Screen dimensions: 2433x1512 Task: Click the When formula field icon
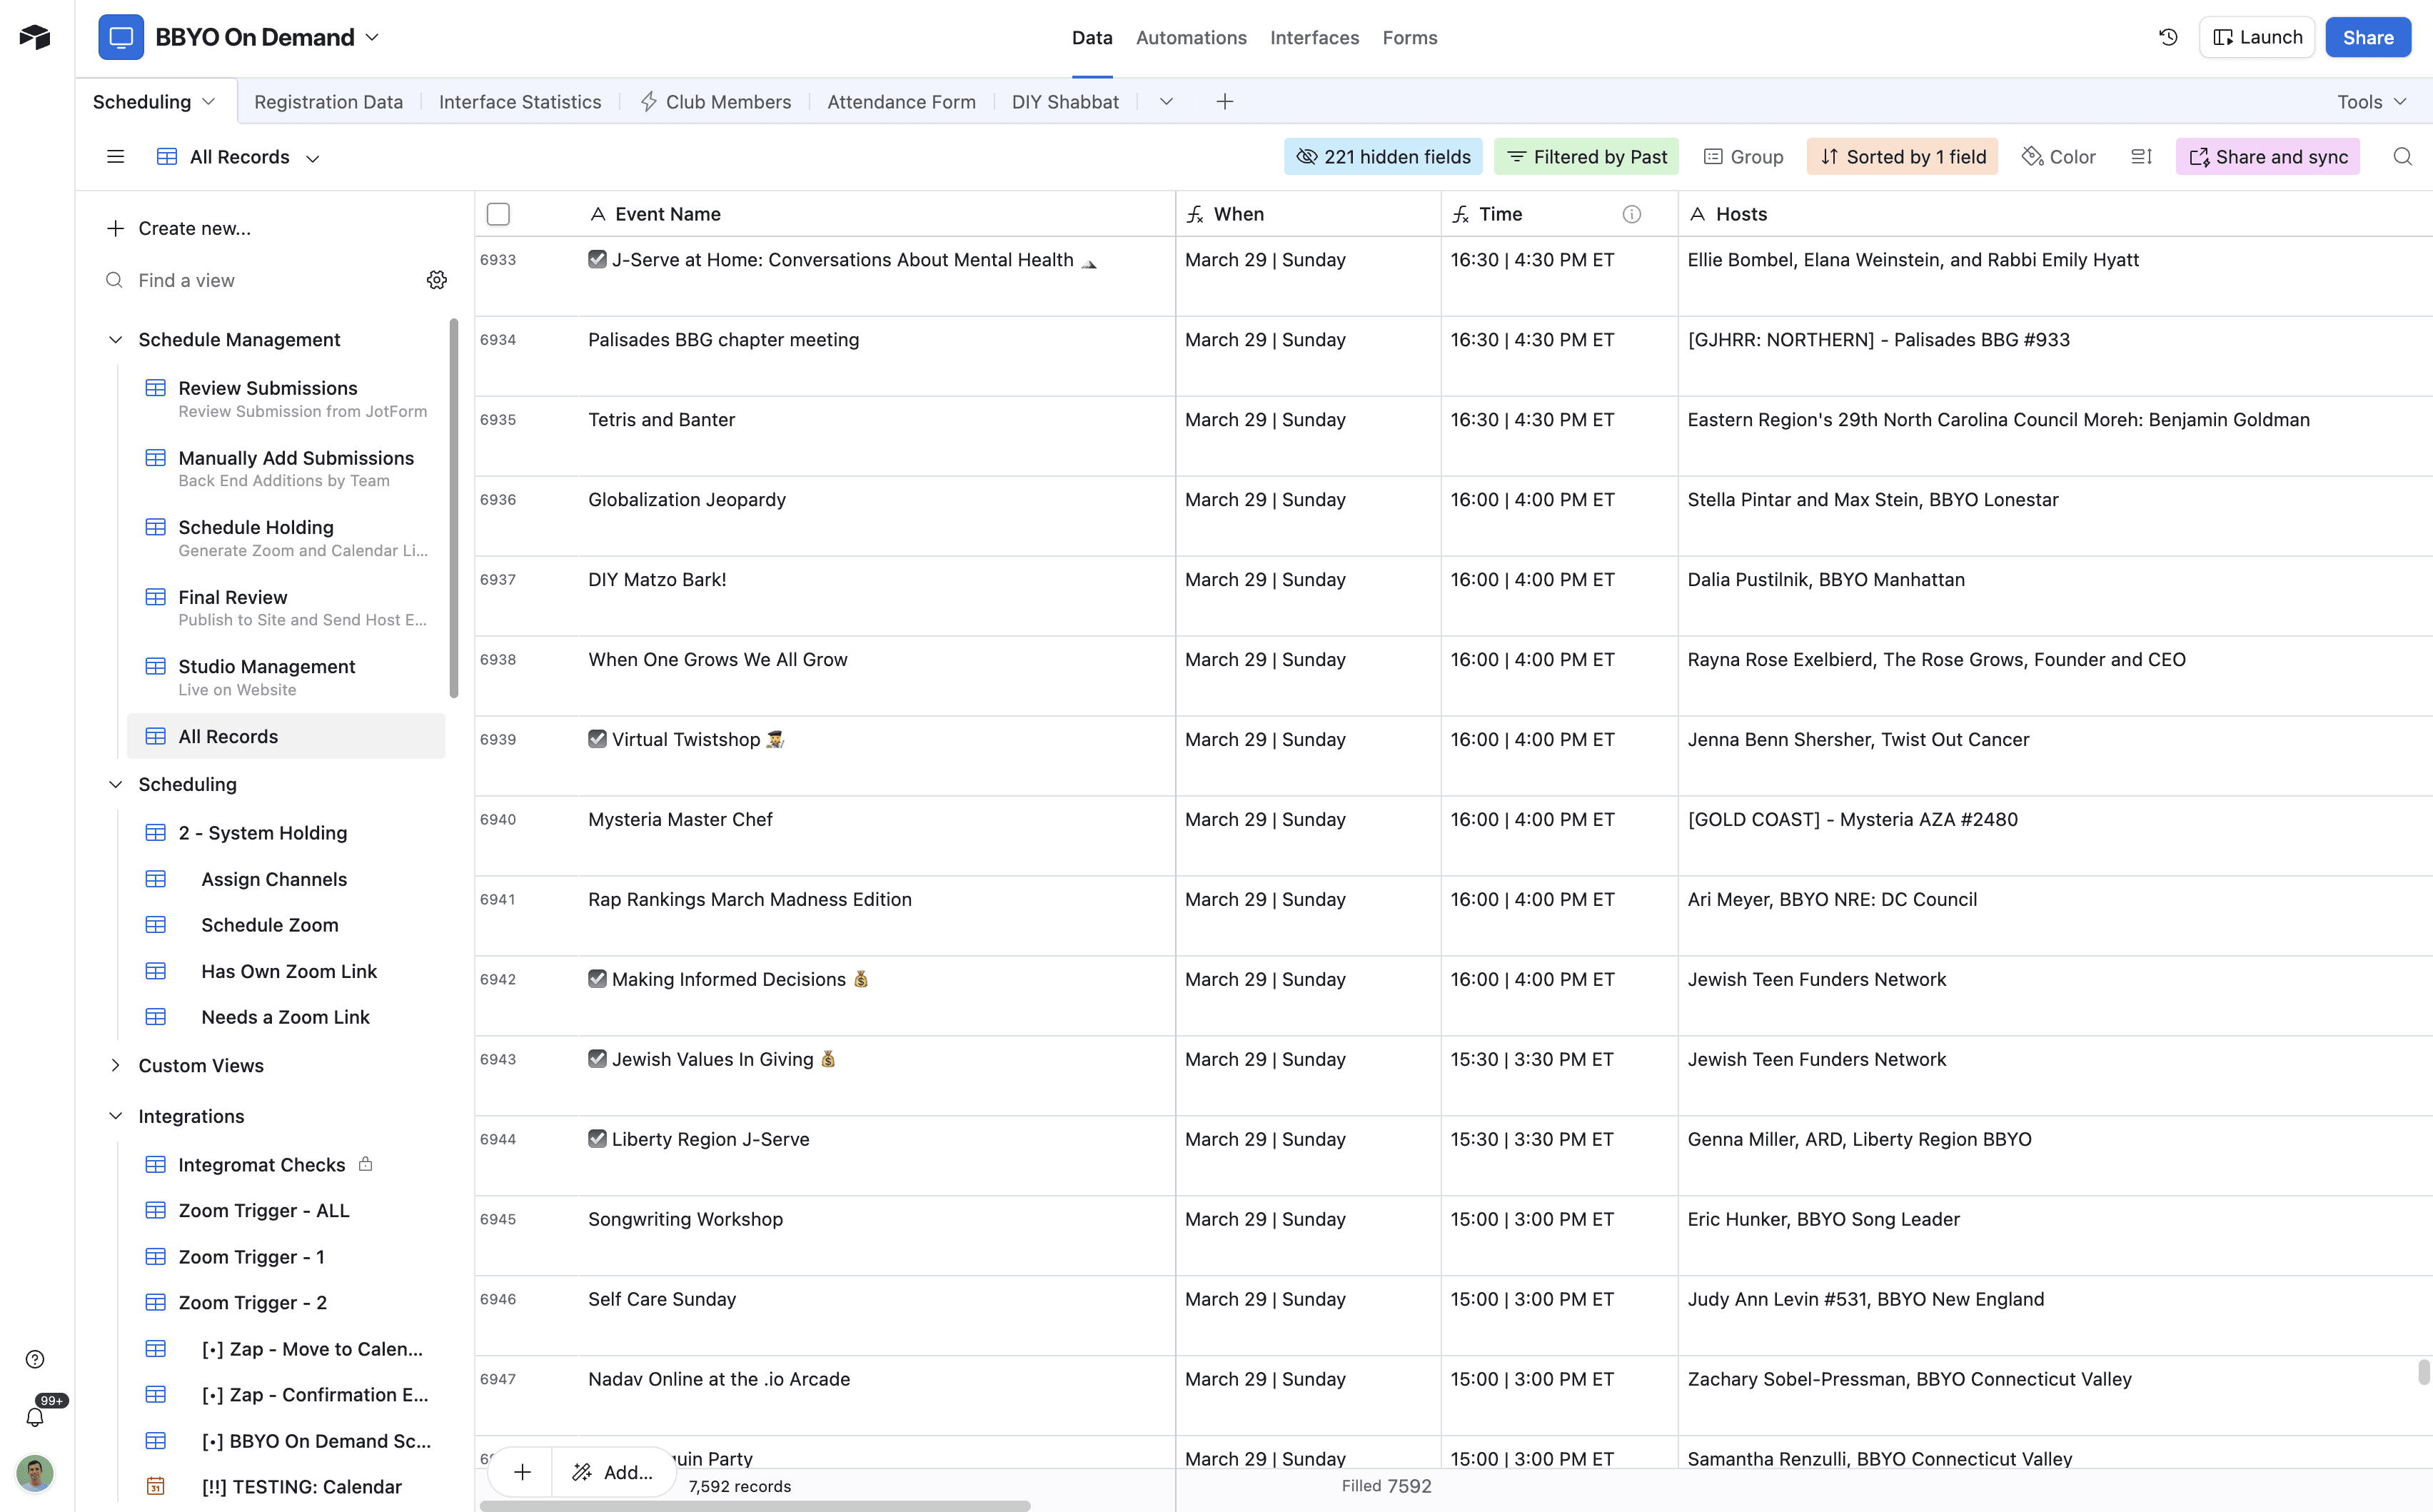(1196, 214)
